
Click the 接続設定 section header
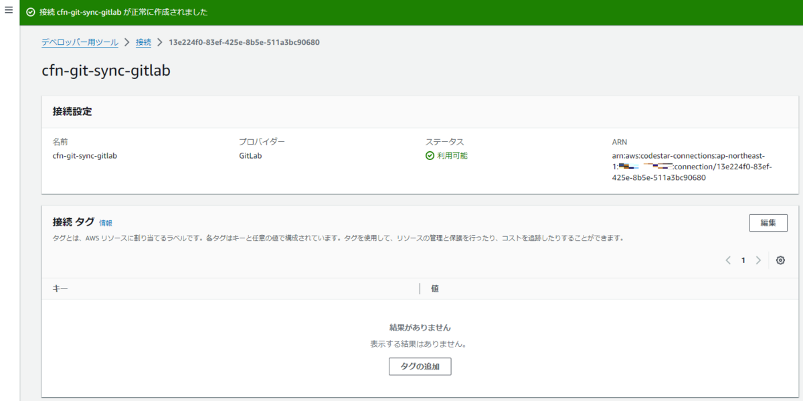pos(72,111)
